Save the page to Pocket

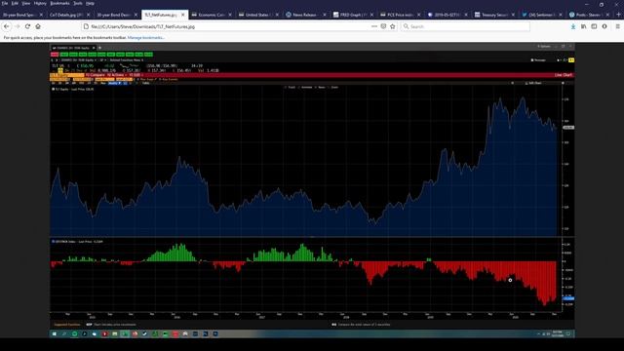(x=383, y=26)
